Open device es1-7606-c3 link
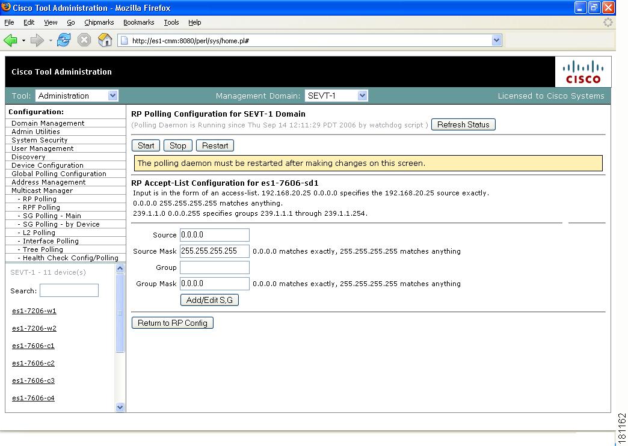The image size is (628, 446). tap(33, 380)
